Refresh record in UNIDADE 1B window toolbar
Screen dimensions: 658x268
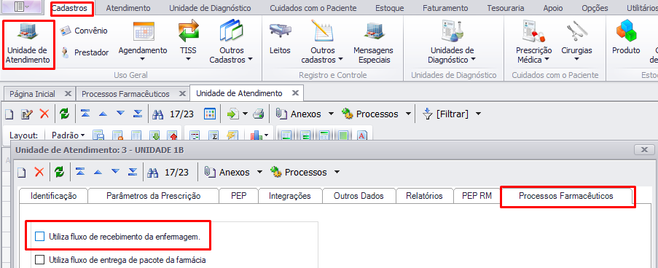click(x=59, y=172)
